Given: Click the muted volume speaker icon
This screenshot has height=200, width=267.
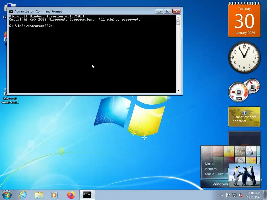Looking at the screenshot, I should coord(241,195).
